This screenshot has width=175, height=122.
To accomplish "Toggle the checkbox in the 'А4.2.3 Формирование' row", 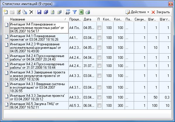I will tap(99, 48).
